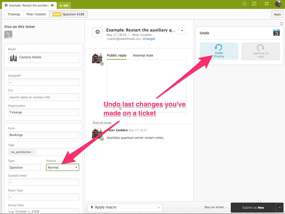
Task: Open the products grid icon
Action: click(x=267, y=4)
